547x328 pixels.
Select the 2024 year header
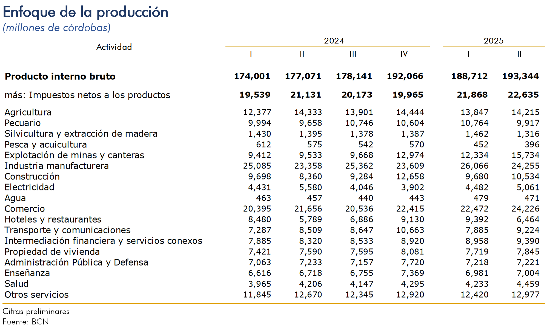click(x=334, y=41)
